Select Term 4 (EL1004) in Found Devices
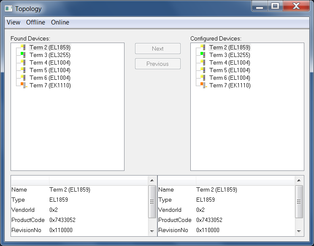This screenshot has height=246, width=314. pos(50,62)
